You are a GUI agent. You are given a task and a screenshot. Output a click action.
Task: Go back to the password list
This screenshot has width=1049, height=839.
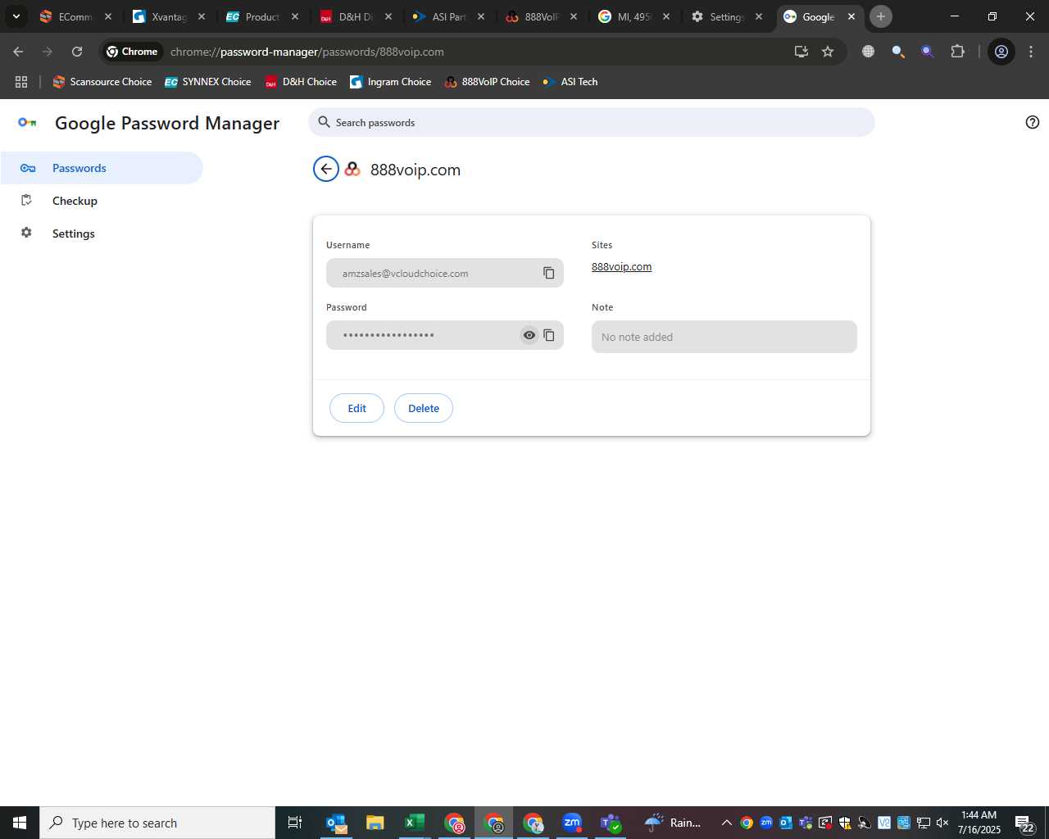(326, 170)
